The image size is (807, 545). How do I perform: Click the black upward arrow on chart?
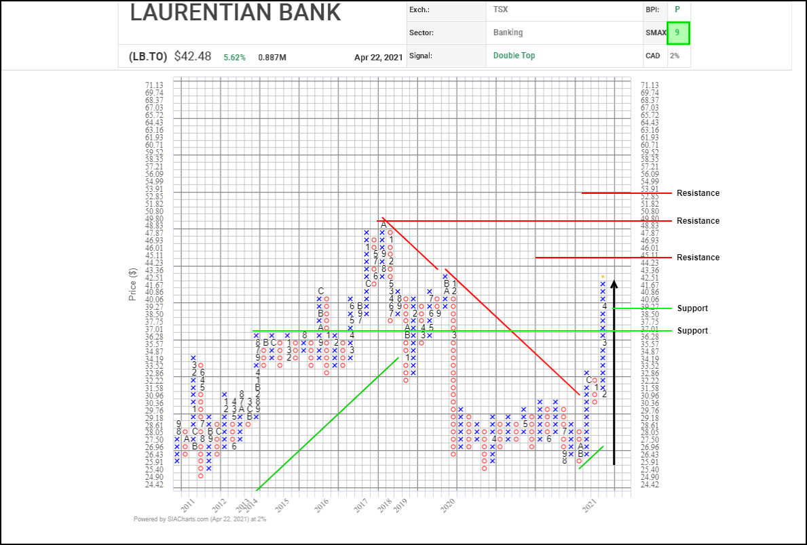[614, 373]
